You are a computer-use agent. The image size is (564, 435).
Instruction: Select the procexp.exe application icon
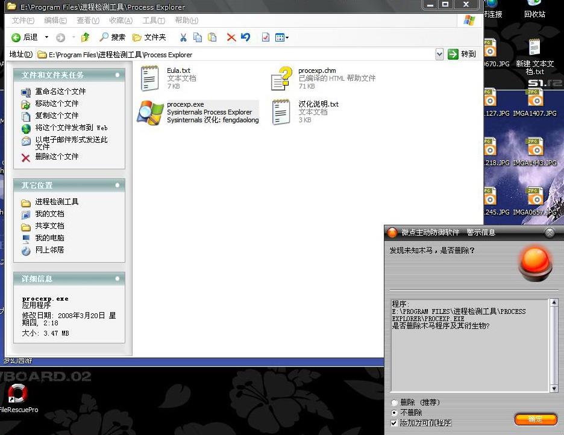pos(150,112)
